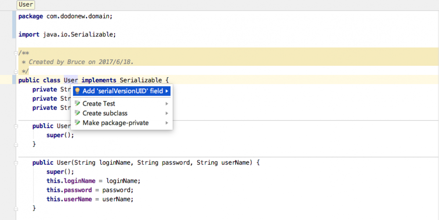Click the fold-end marker after the first constructor

pyautogui.click(x=16, y=144)
